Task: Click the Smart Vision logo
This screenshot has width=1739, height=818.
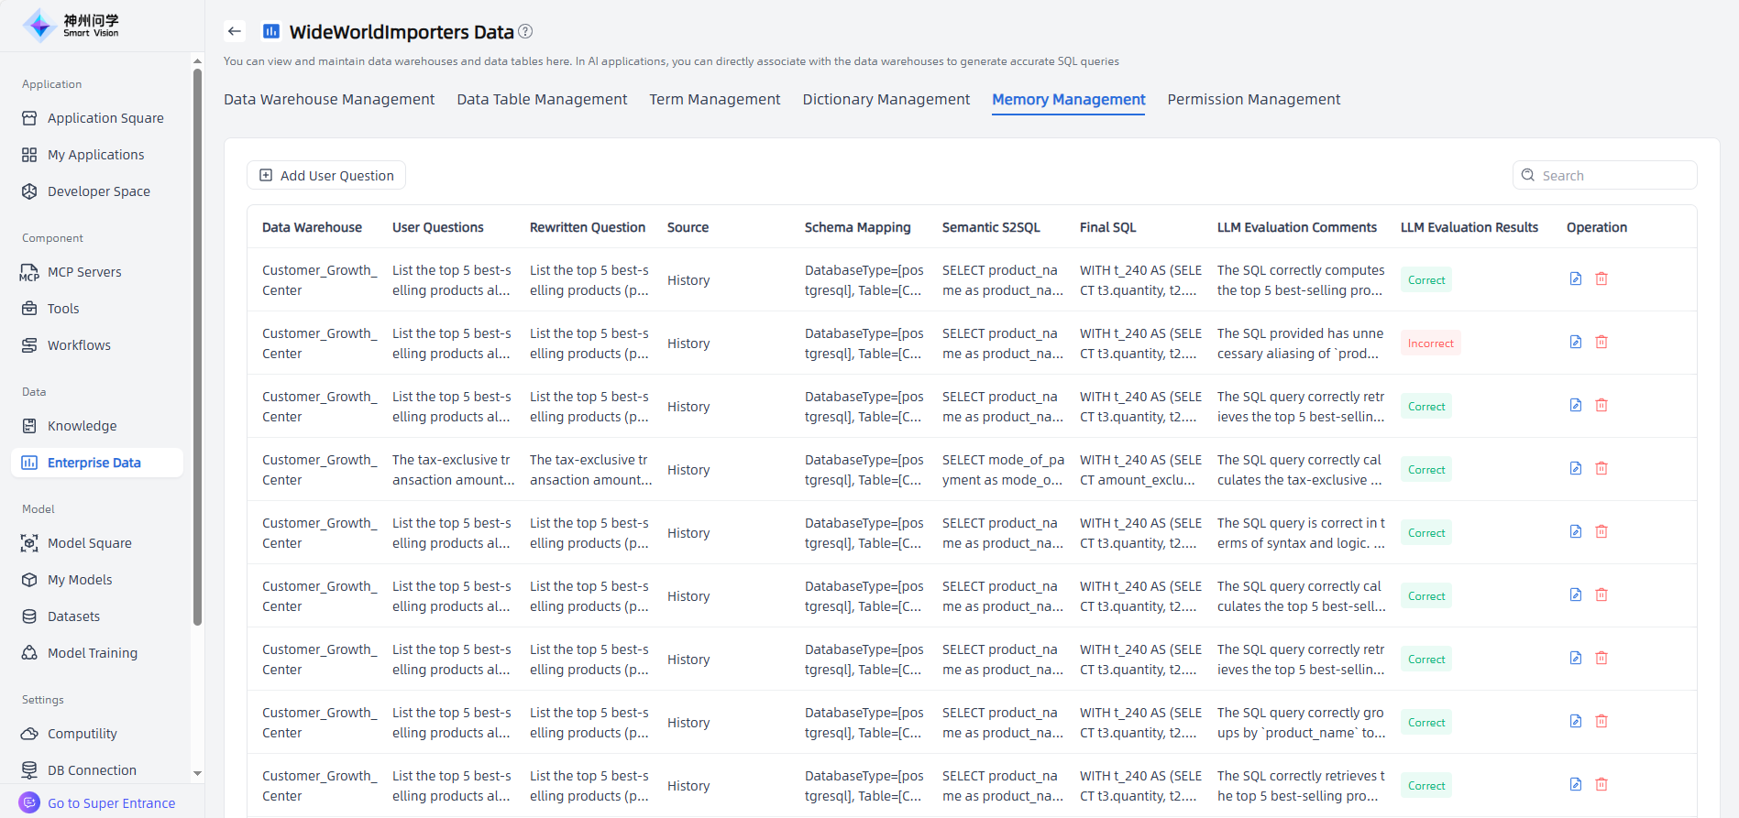Action: click(x=72, y=25)
